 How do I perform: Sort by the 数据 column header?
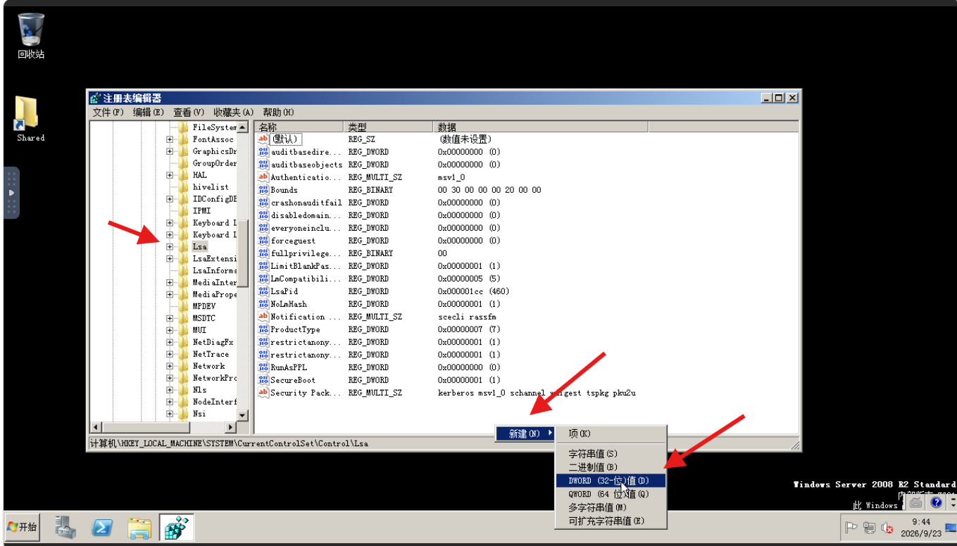pos(540,127)
